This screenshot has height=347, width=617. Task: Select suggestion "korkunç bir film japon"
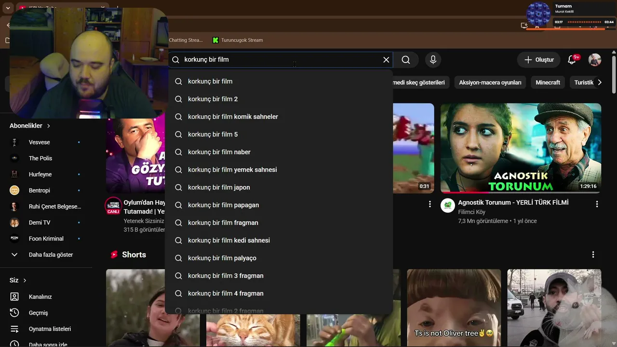pyautogui.click(x=279, y=187)
